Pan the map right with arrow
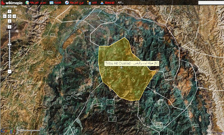Screen dimensions: 224x135 (x=14, y=16)
